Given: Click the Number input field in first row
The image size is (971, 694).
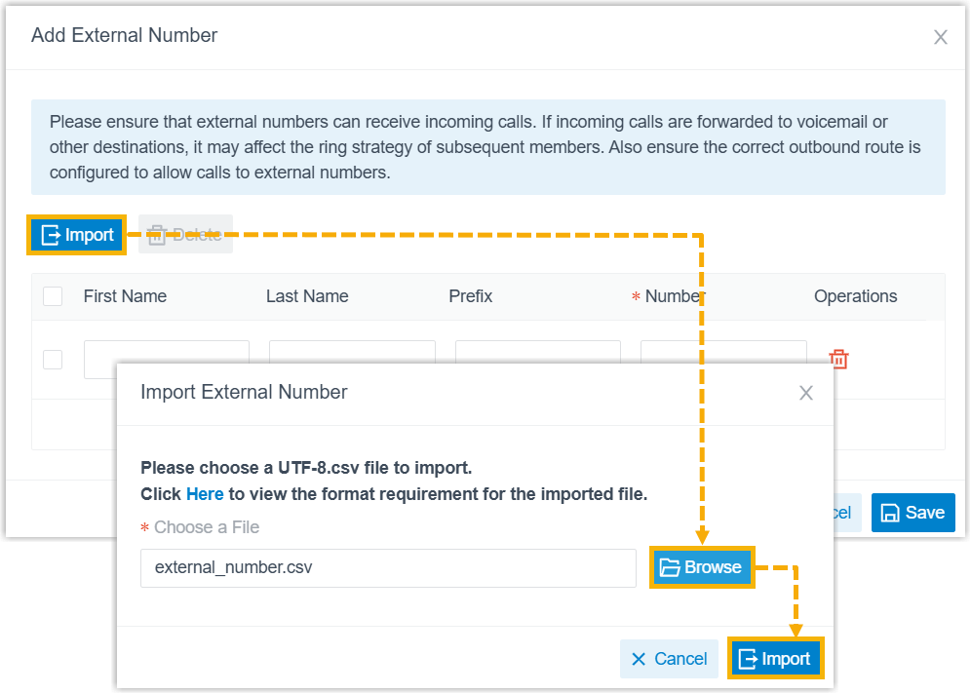Looking at the screenshot, I should (723, 352).
